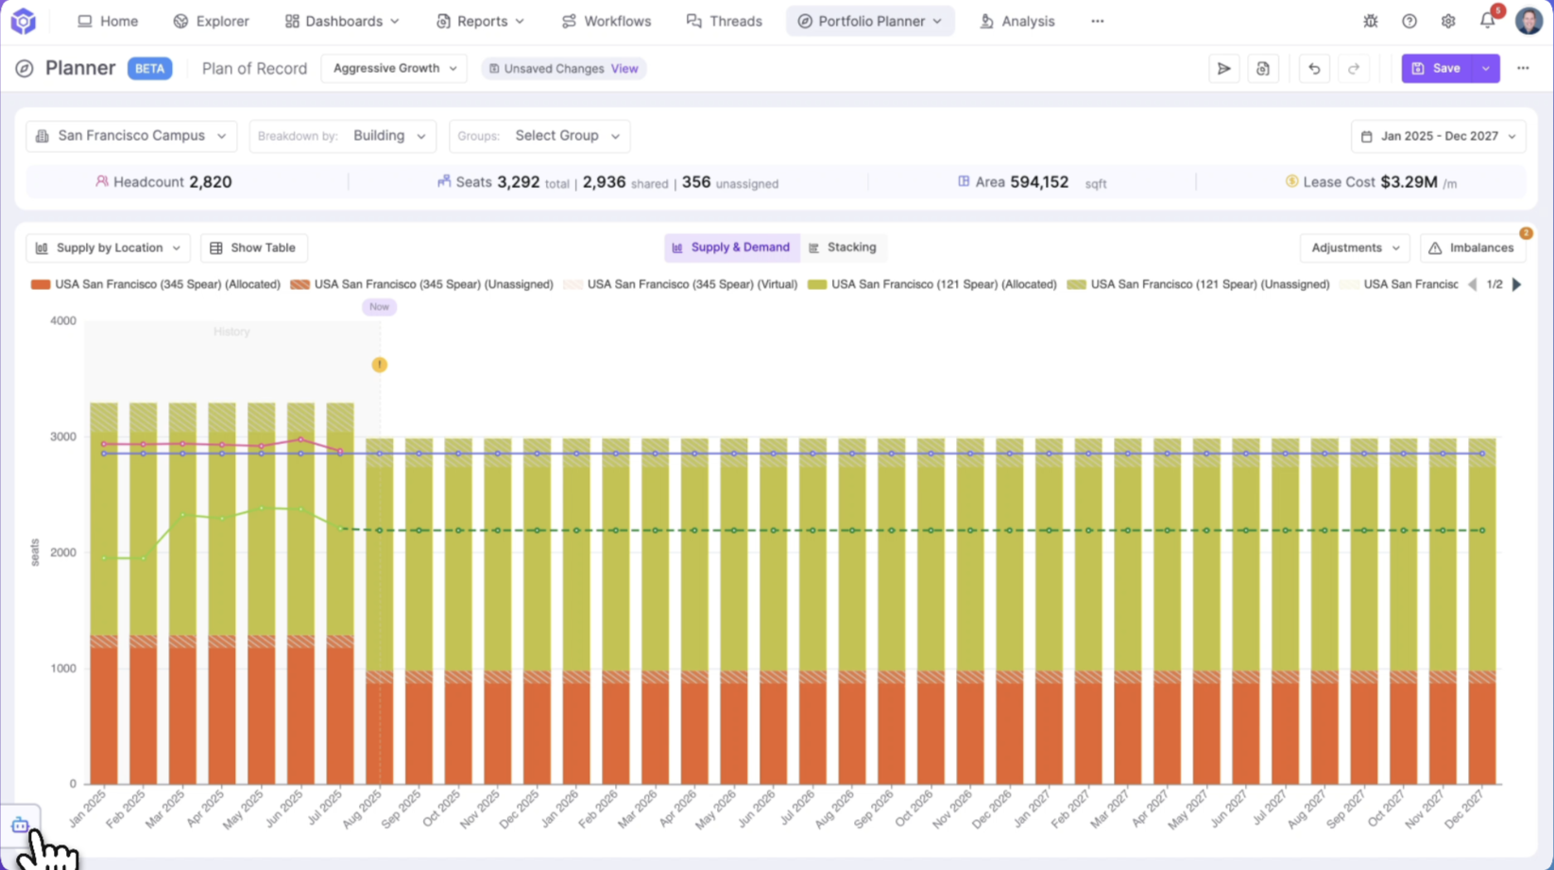1554x870 pixels.
Task: Open the top navigation overflow ellipsis
Action: click(1097, 21)
